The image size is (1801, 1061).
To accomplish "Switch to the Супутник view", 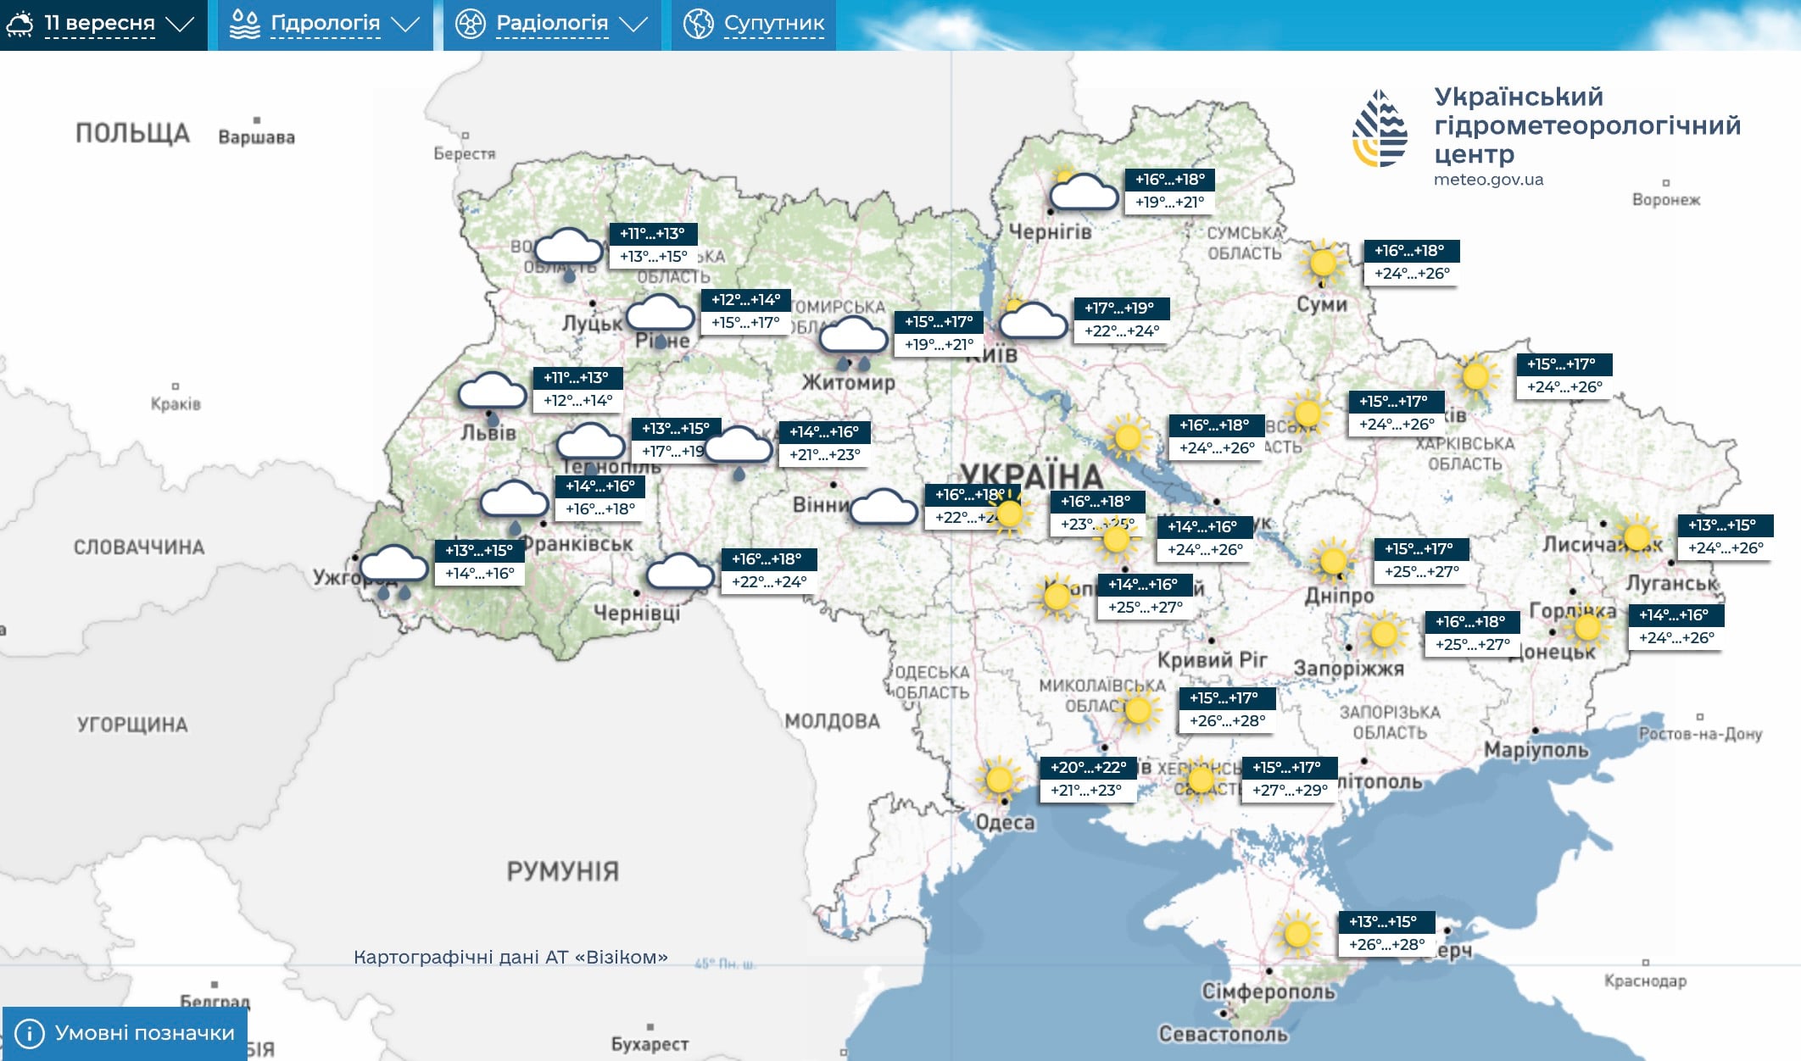I will (x=754, y=25).
